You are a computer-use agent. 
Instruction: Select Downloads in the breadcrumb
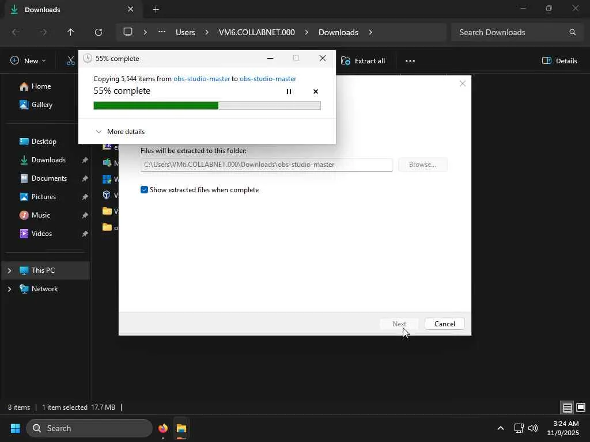pyautogui.click(x=338, y=32)
